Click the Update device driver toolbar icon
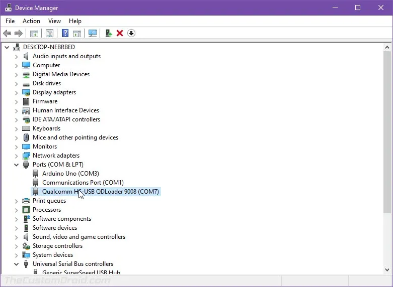This screenshot has width=393, height=287. point(108,34)
